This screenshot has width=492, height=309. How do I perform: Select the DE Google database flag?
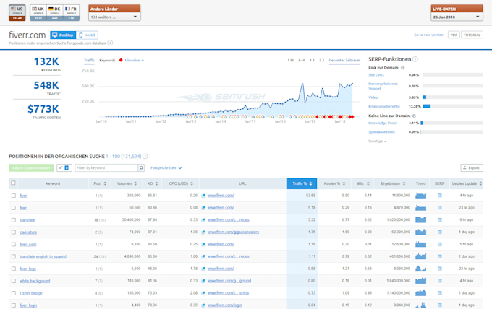pyautogui.click(x=54, y=12)
